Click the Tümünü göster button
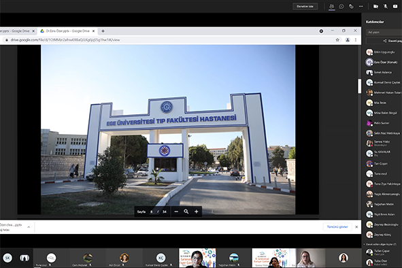This screenshot has height=268, width=402. [337, 227]
